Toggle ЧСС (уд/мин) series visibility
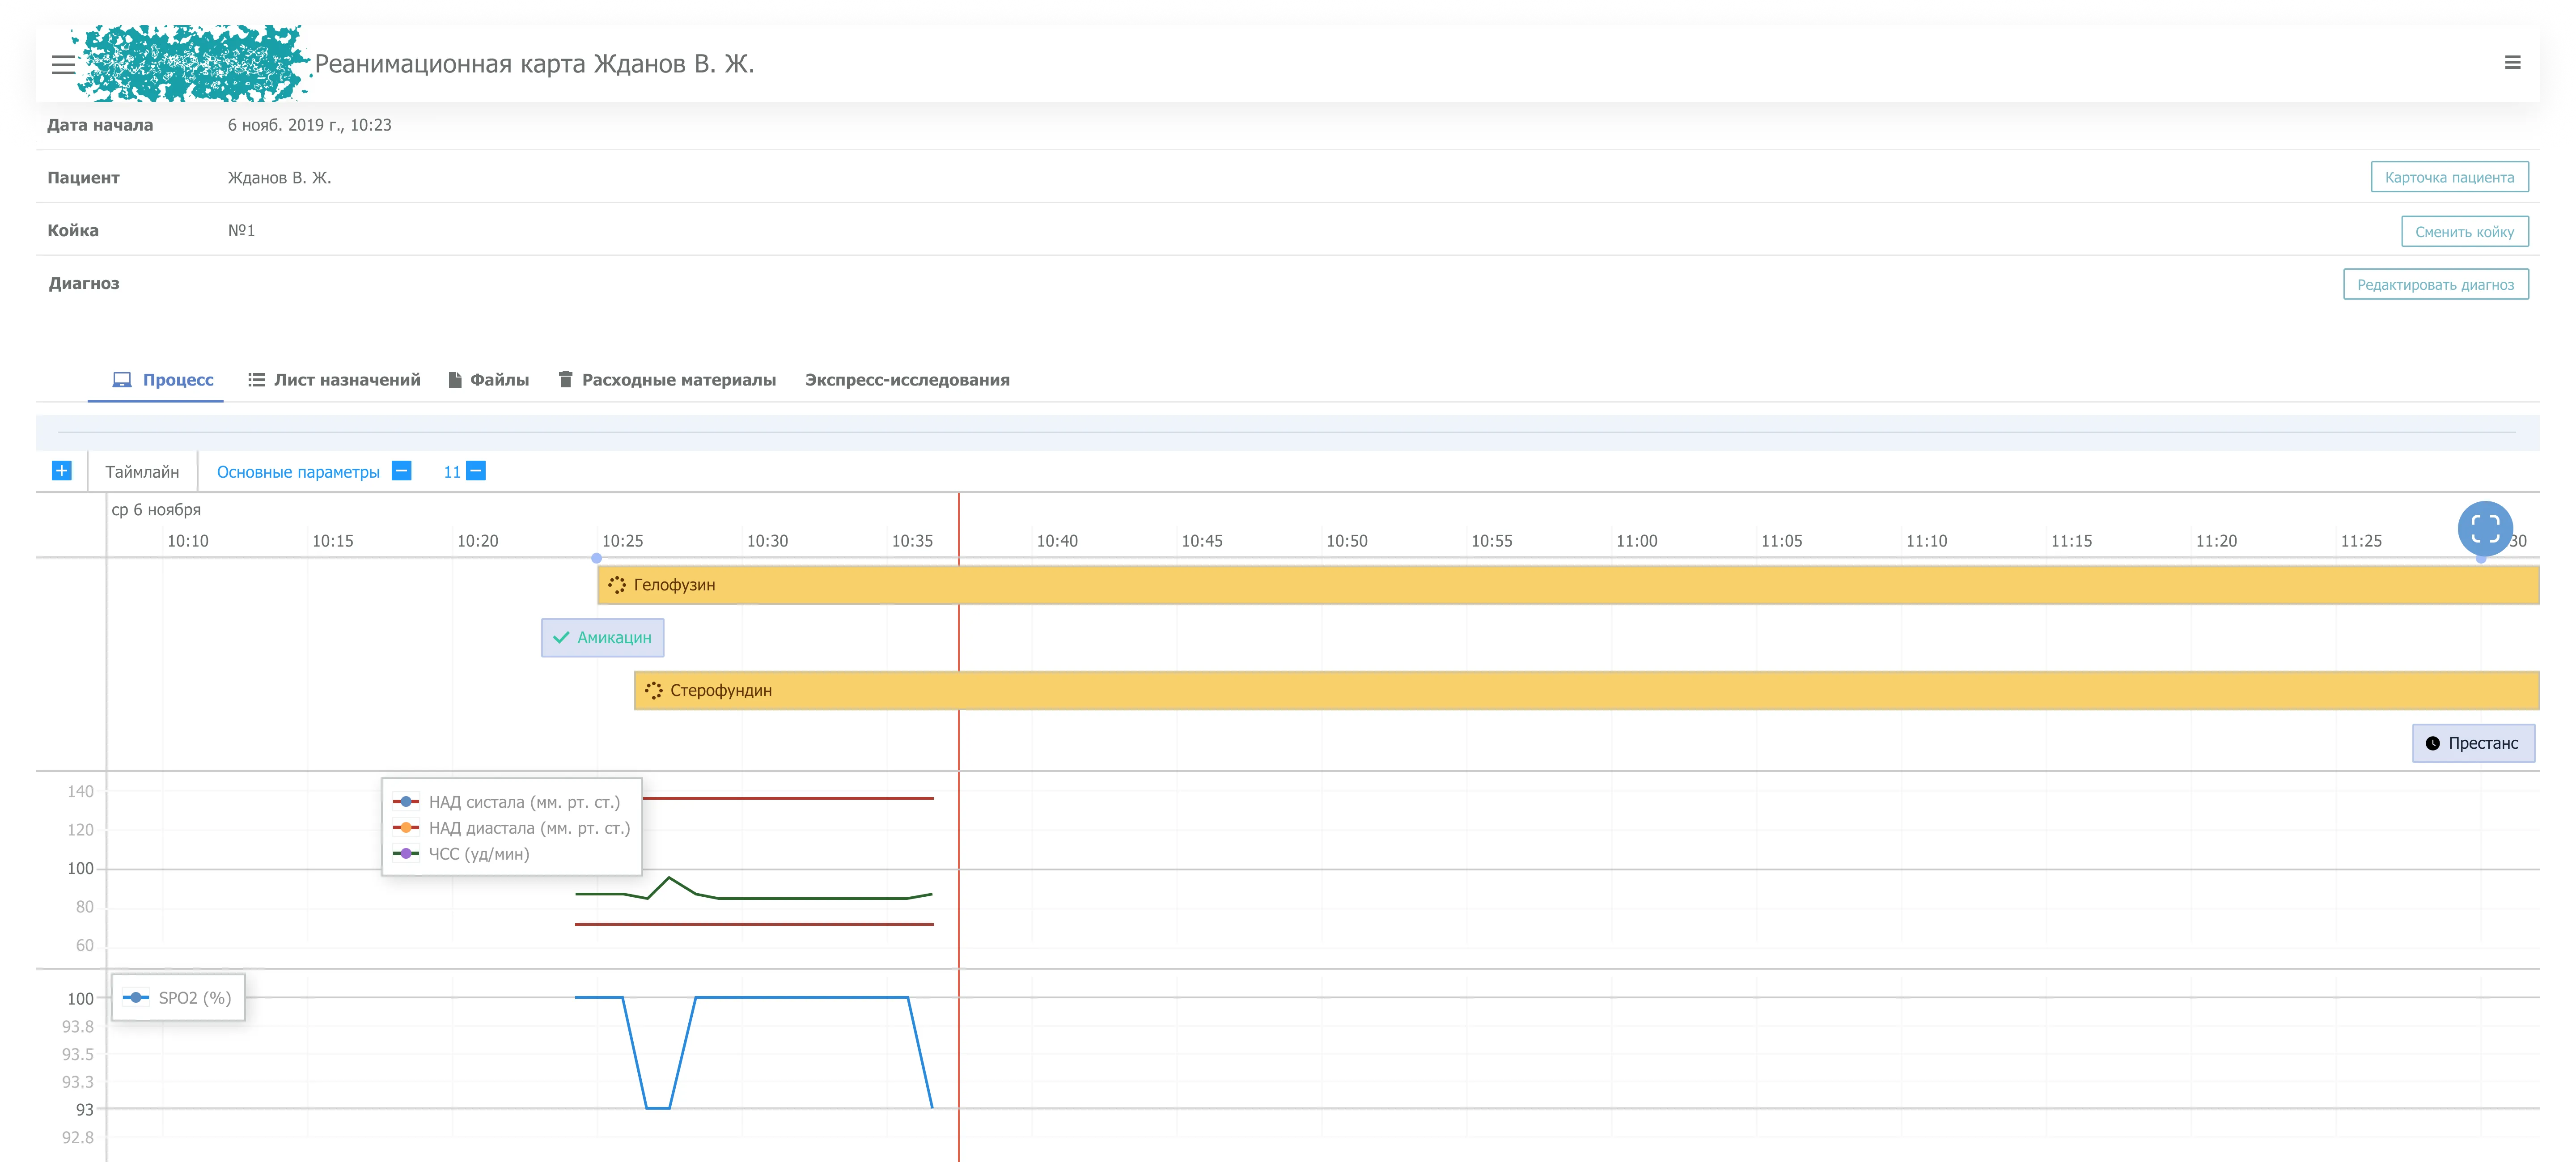 (x=462, y=854)
